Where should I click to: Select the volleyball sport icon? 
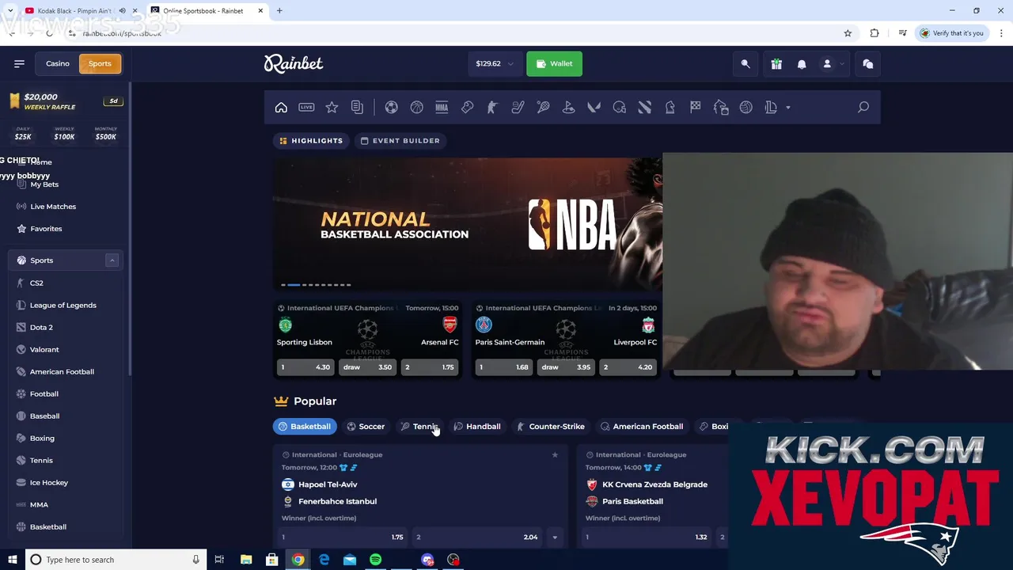click(x=746, y=107)
